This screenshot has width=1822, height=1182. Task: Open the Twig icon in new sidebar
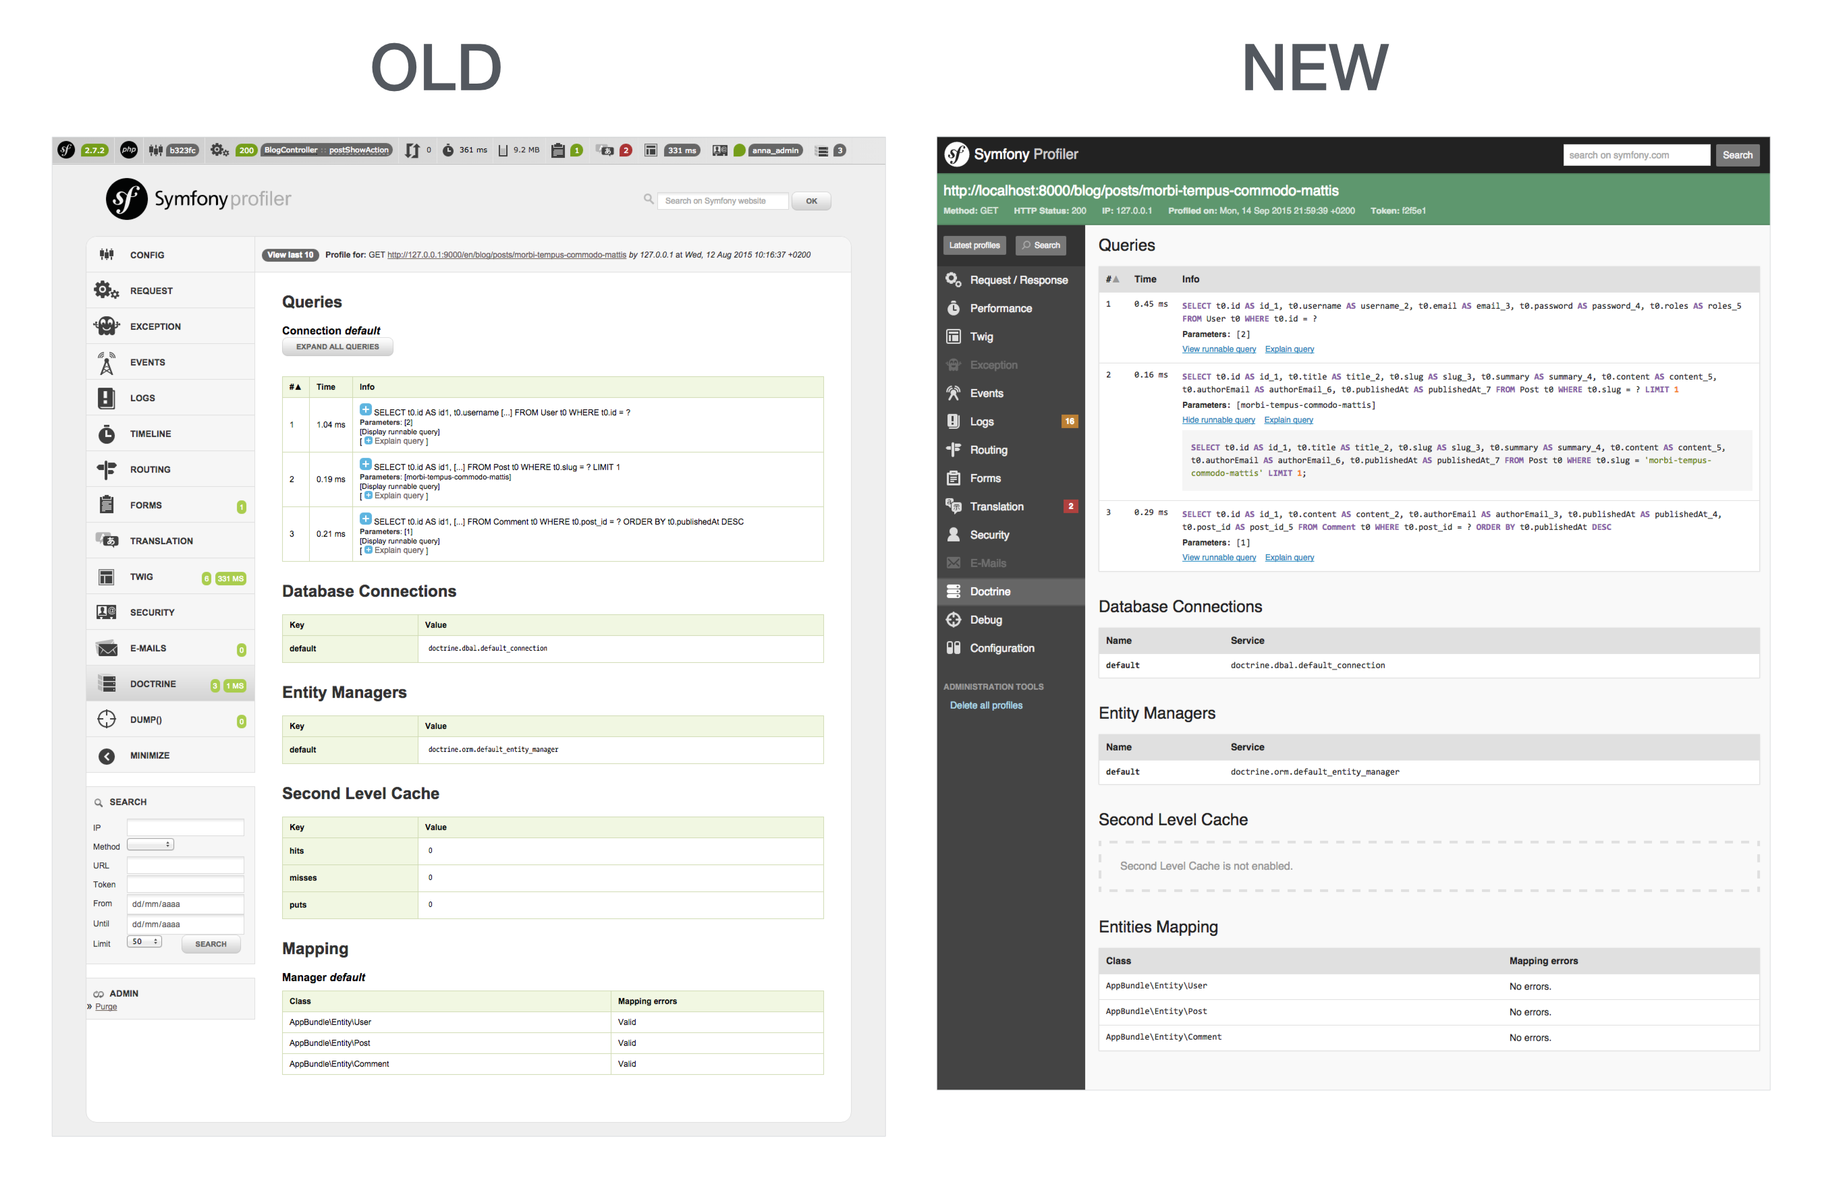click(x=953, y=336)
